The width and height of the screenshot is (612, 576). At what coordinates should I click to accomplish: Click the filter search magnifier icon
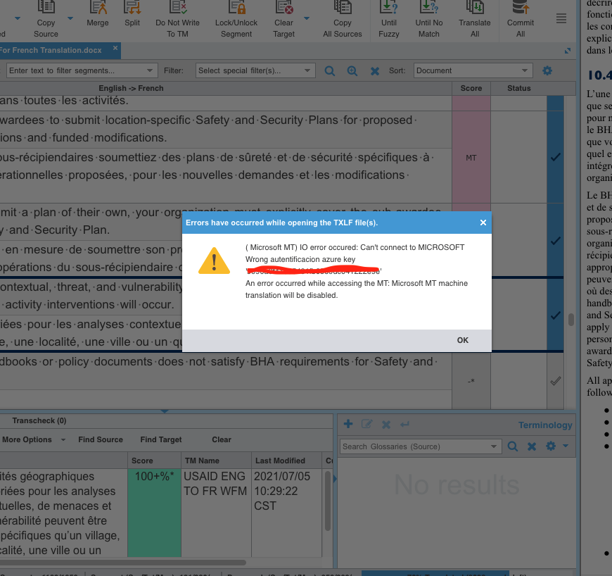(330, 70)
